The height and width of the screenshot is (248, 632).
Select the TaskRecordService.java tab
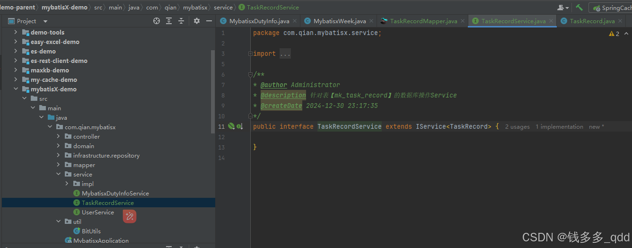[x=513, y=21]
